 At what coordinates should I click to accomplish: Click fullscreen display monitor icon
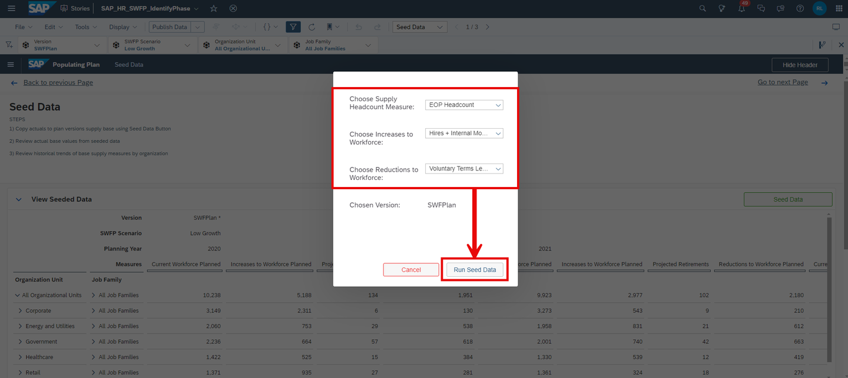coord(836,27)
